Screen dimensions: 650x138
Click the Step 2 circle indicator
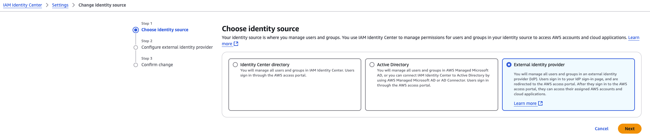[136, 47]
